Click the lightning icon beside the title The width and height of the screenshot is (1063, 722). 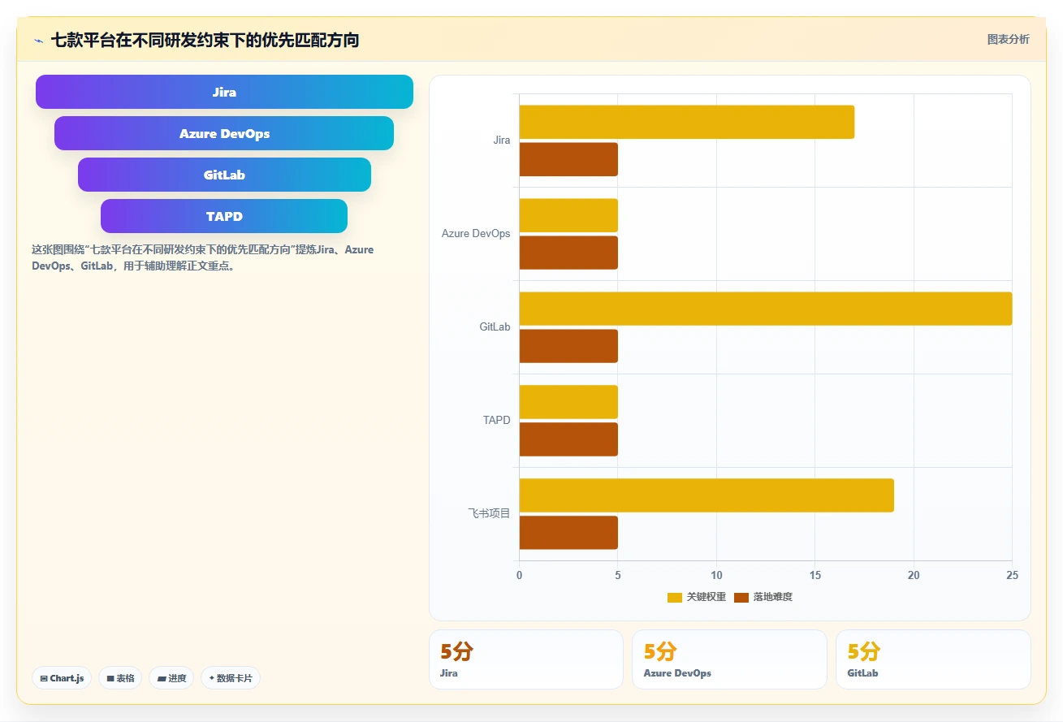point(38,40)
